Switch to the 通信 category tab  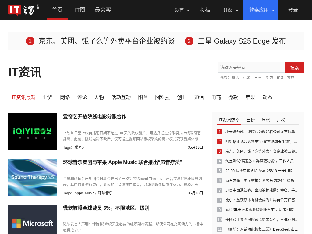click(x=199, y=97)
